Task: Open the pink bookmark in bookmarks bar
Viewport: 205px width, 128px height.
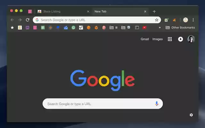Action: pyautogui.click(x=35, y=28)
